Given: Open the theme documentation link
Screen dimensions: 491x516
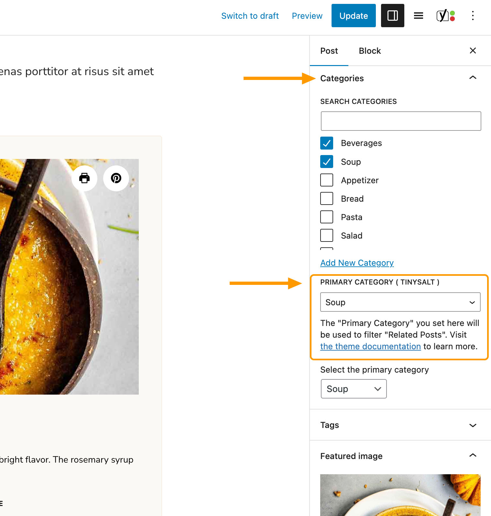Looking at the screenshot, I should tap(370, 346).
